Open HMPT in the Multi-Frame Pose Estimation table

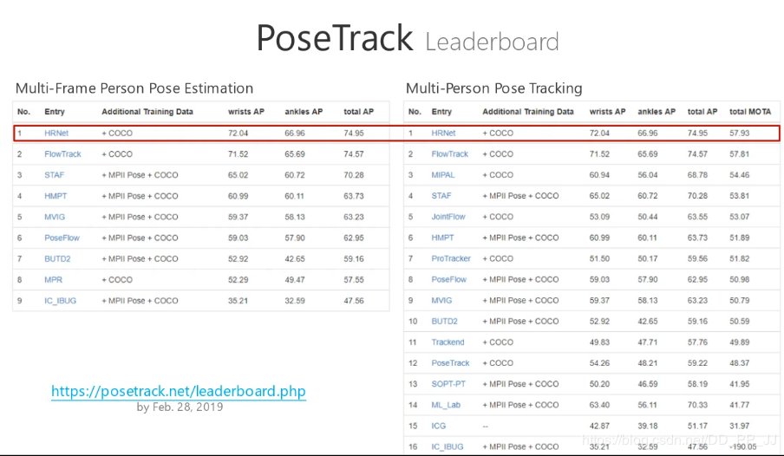56,196
